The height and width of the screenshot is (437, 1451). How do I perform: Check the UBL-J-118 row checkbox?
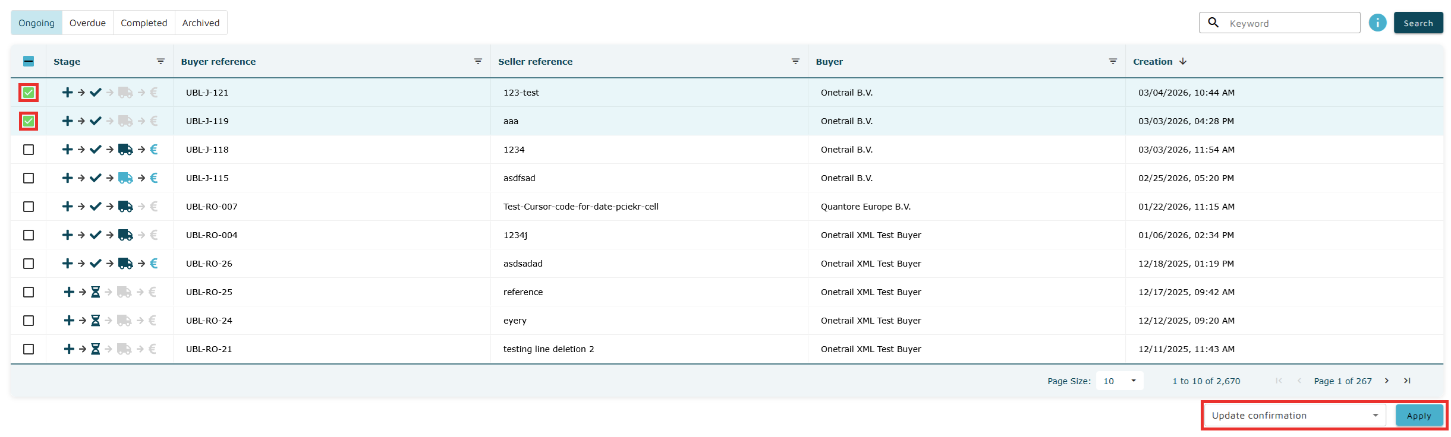[29, 150]
